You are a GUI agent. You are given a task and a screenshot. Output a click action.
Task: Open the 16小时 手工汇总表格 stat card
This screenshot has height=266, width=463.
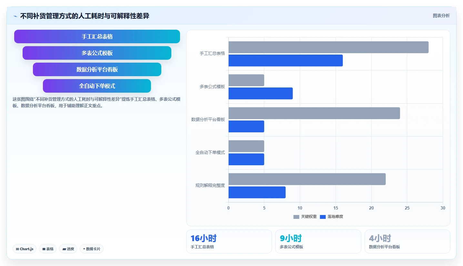229,241
